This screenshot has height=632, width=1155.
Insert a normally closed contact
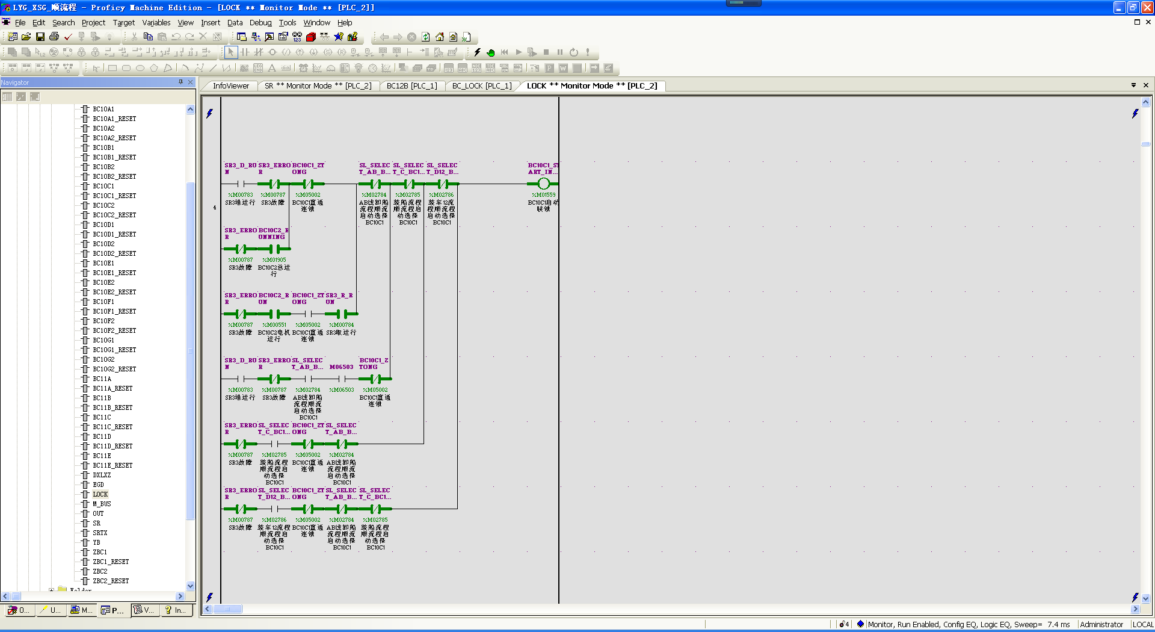pyautogui.click(x=259, y=52)
